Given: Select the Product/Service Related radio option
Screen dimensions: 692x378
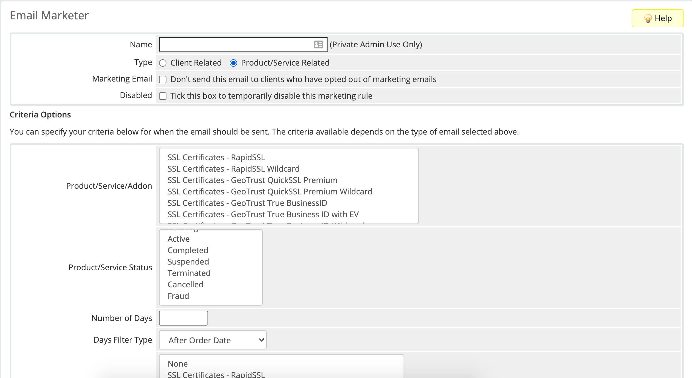Looking at the screenshot, I should pos(233,63).
